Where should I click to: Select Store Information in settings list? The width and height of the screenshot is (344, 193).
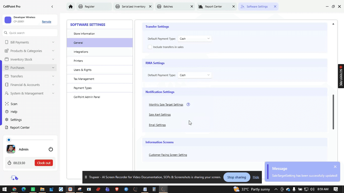100,34
